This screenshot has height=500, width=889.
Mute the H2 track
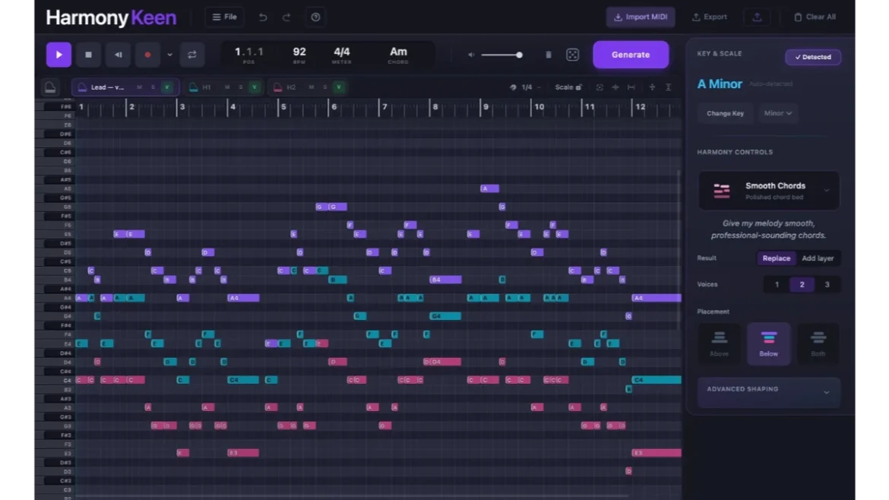click(312, 87)
